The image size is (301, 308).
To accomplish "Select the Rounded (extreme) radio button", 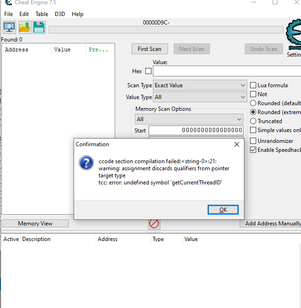I will click(253, 112).
